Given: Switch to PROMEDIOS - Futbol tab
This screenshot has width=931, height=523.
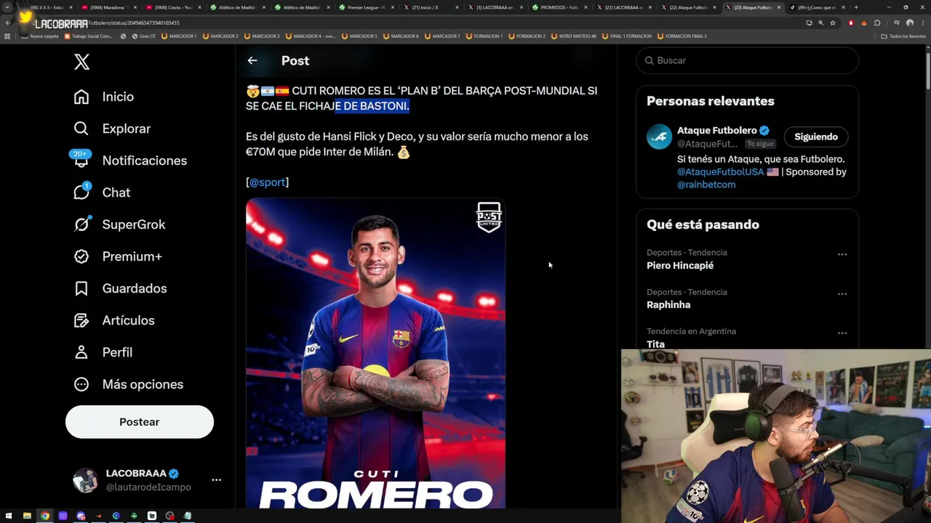Looking at the screenshot, I should tap(559, 7).
